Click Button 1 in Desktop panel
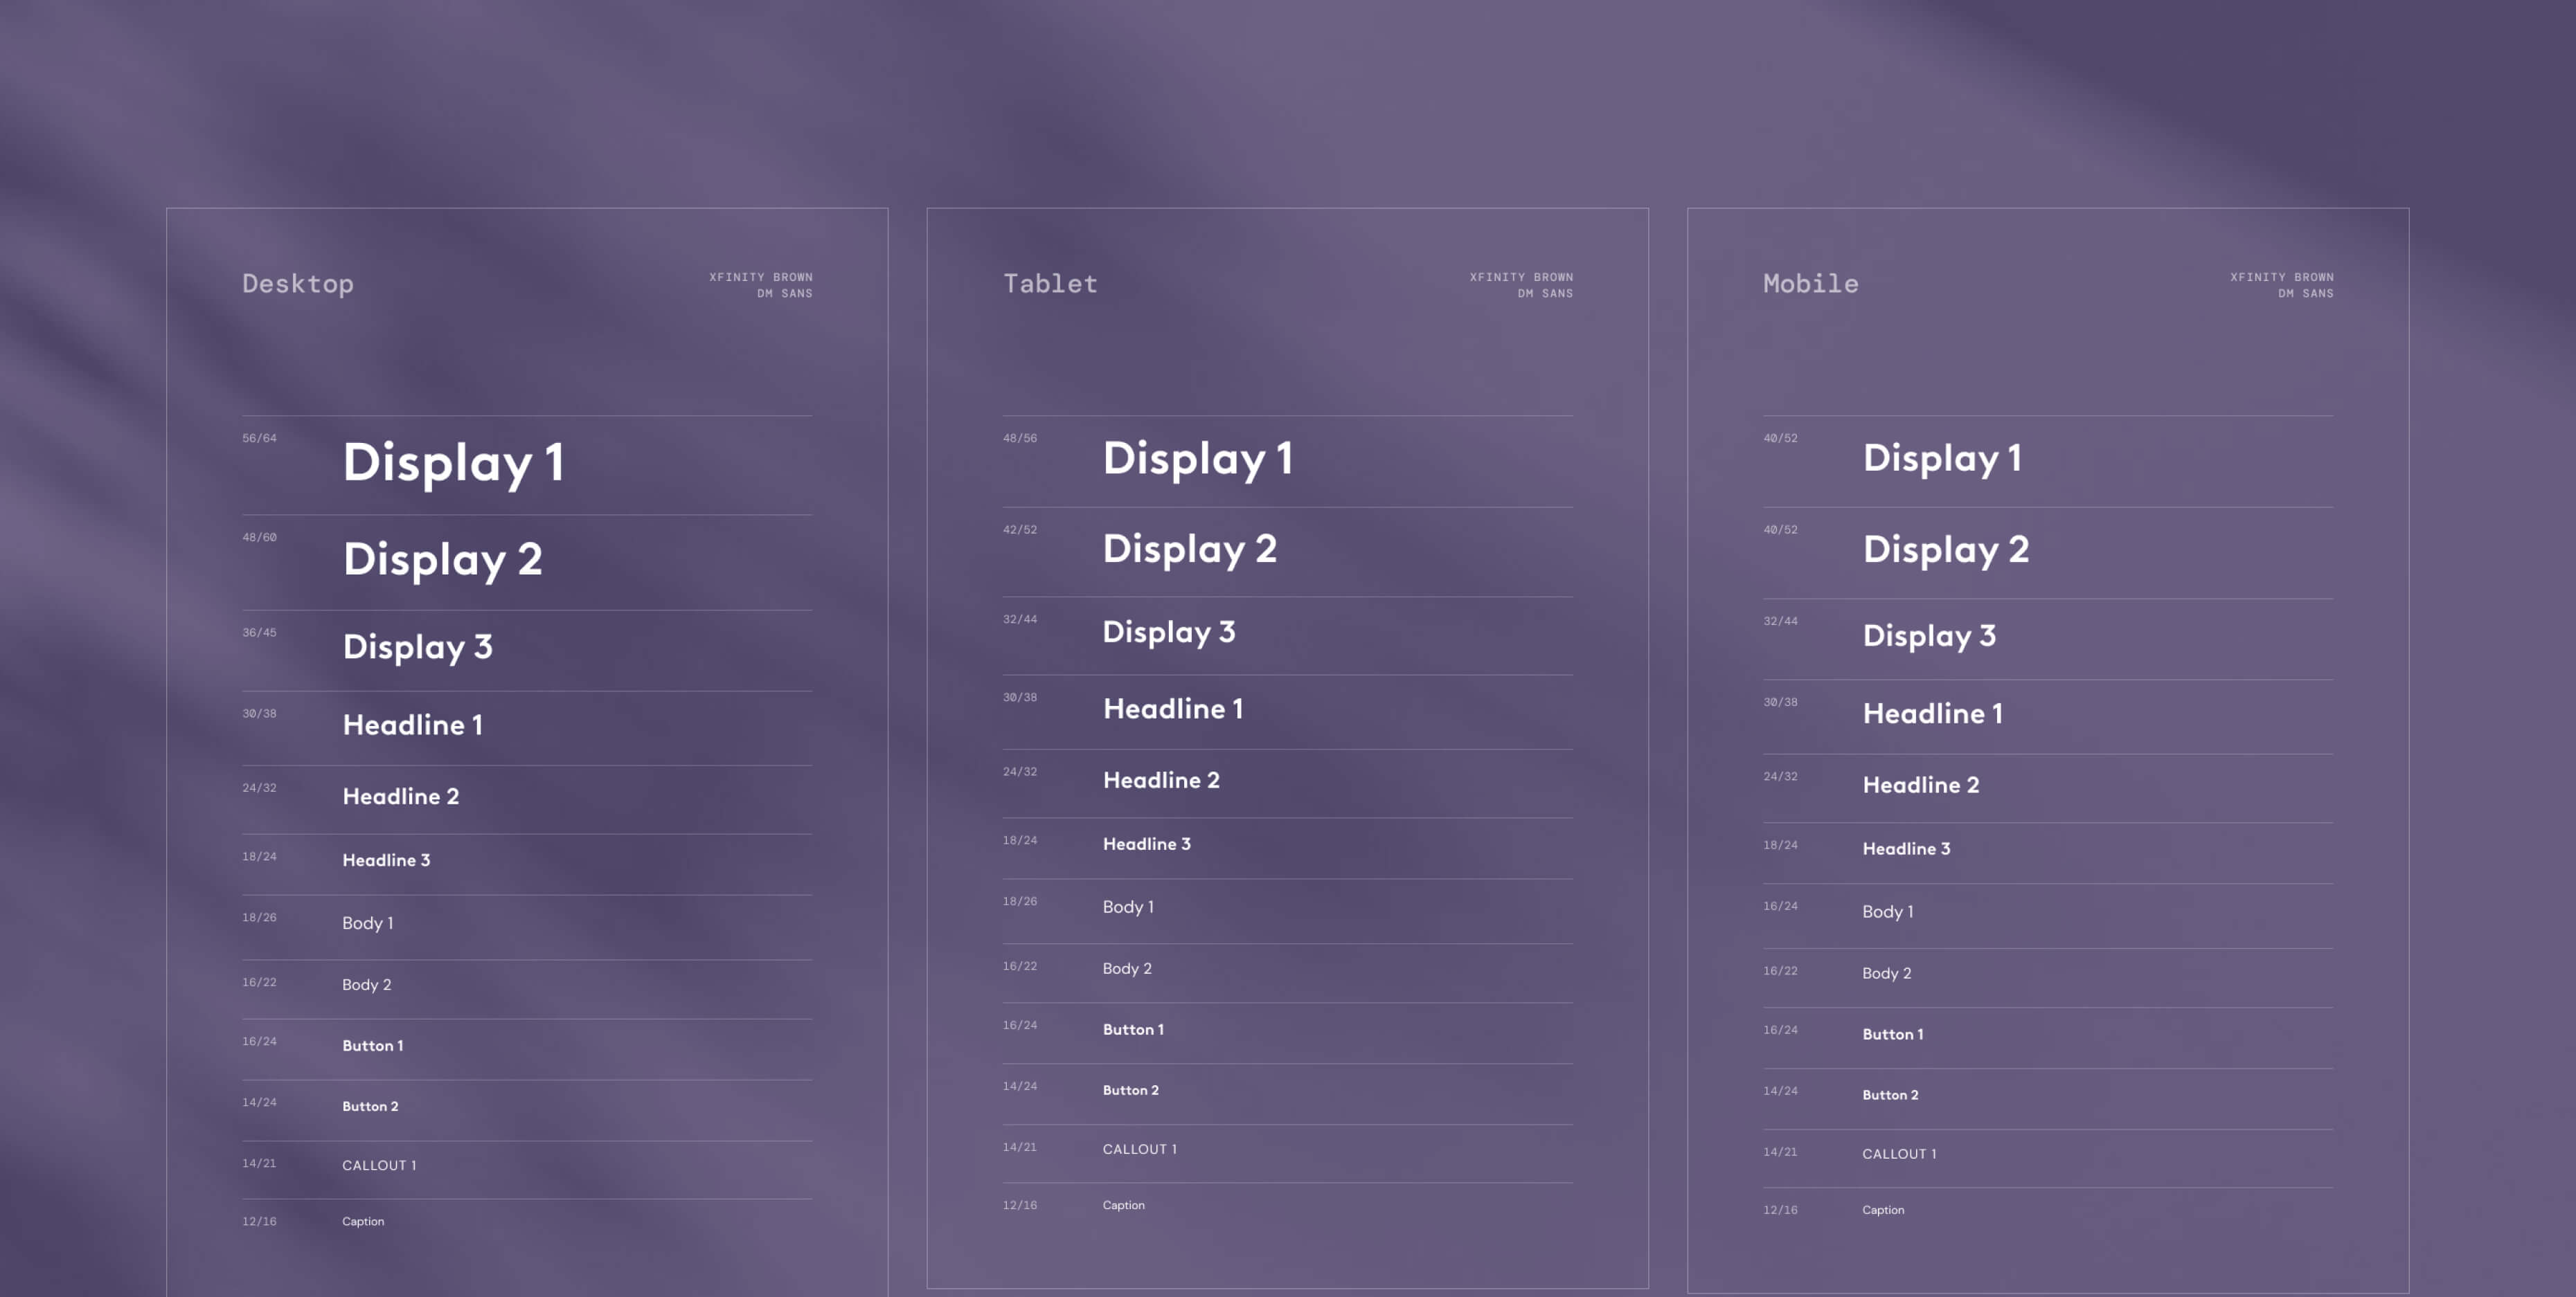Screen dimensions: 2576x1297 pos(372,1045)
